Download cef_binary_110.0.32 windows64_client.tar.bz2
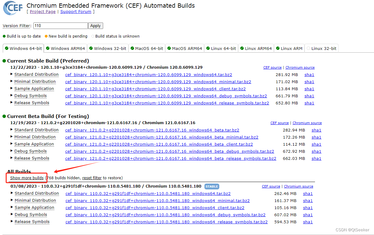 click(155, 208)
